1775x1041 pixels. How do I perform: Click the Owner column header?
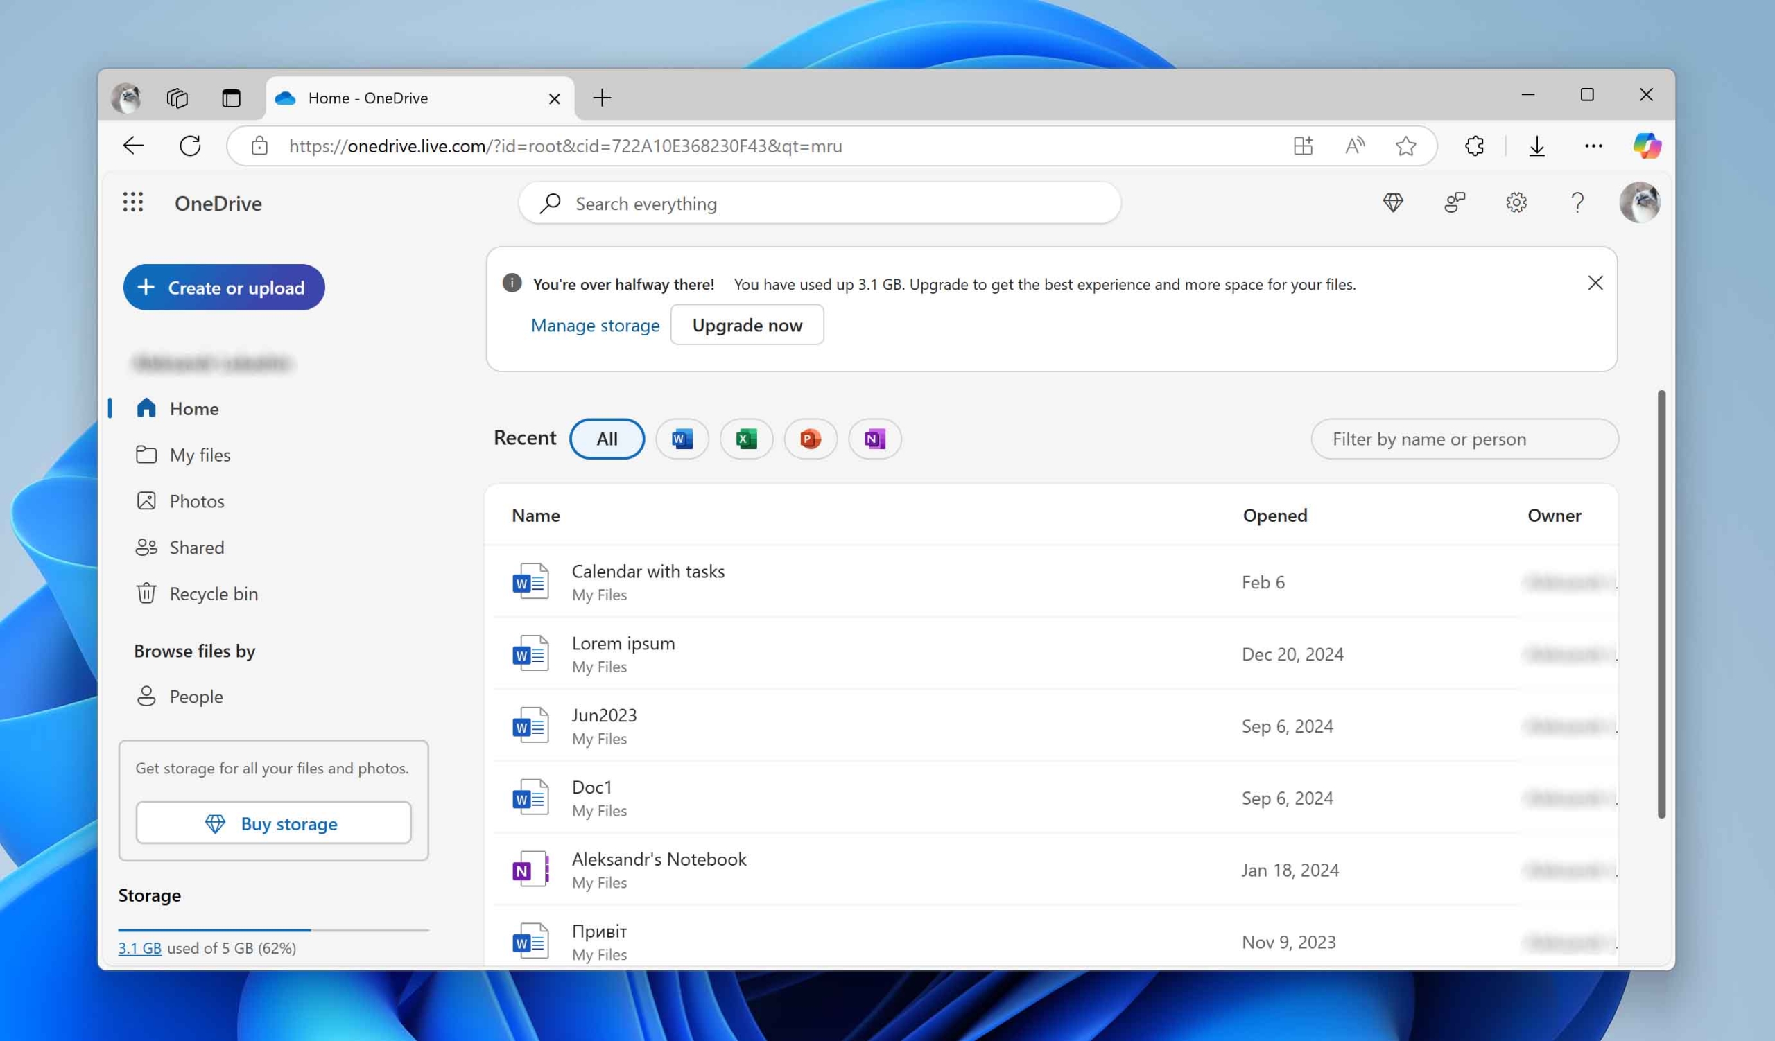pyautogui.click(x=1554, y=515)
